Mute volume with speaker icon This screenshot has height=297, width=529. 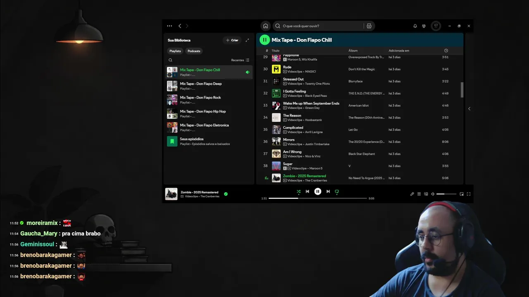pos(433,194)
